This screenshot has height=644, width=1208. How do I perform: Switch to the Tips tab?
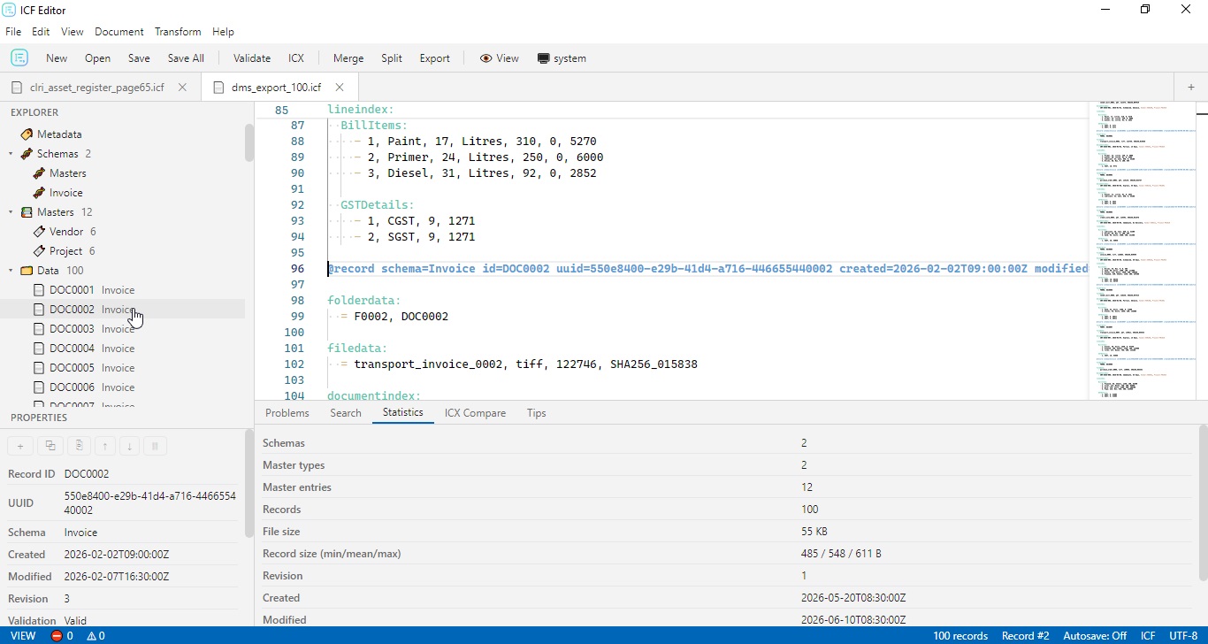click(x=536, y=413)
